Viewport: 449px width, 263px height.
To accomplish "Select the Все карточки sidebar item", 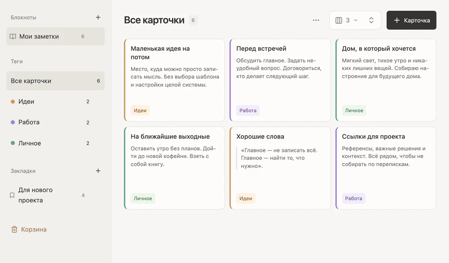I will coord(56,81).
